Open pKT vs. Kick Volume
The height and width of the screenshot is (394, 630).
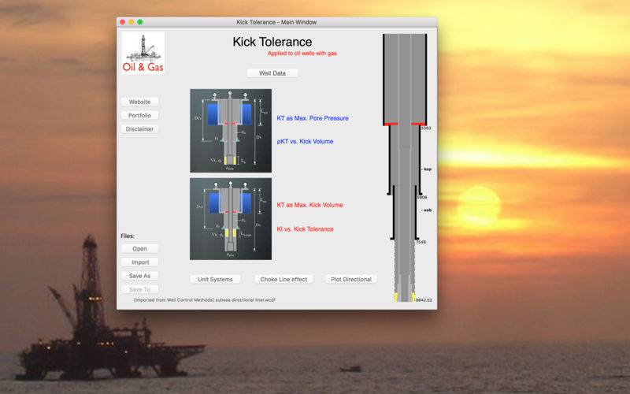pos(305,142)
